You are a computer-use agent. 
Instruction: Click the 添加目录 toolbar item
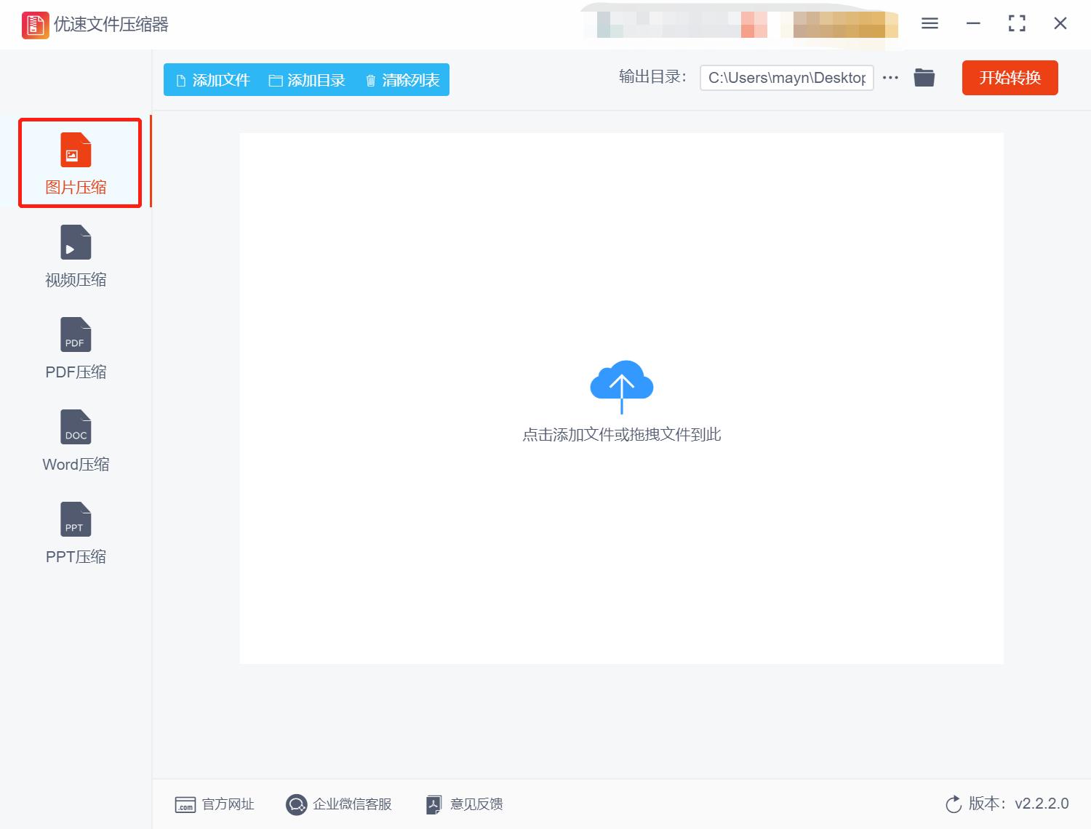308,80
